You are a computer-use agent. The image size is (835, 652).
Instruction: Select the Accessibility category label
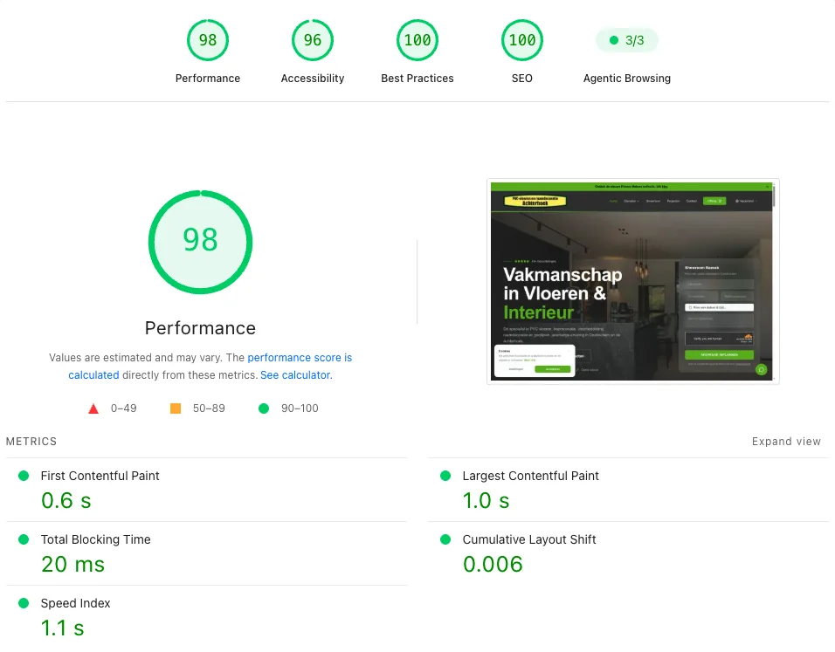click(313, 79)
